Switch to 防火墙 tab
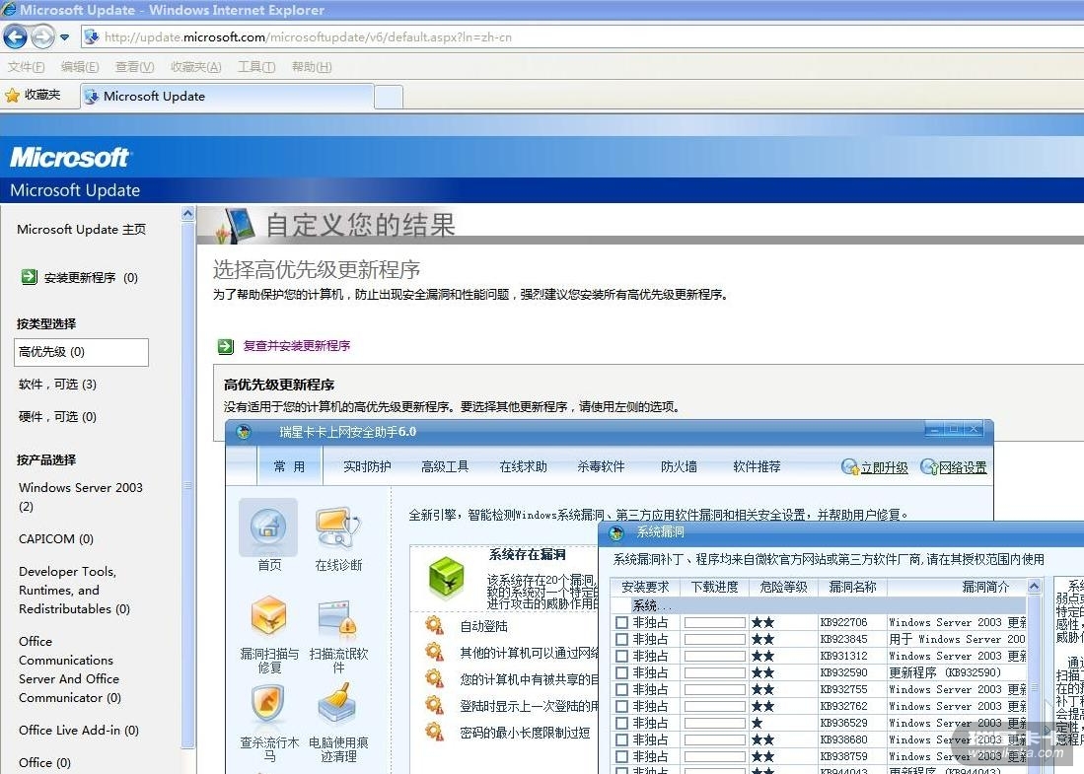 coord(679,467)
